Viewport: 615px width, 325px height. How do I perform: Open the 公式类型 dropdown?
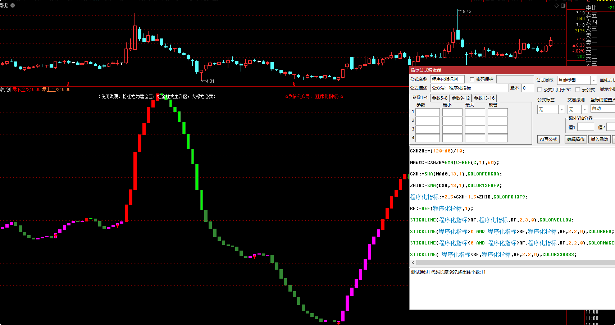(x=593, y=80)
